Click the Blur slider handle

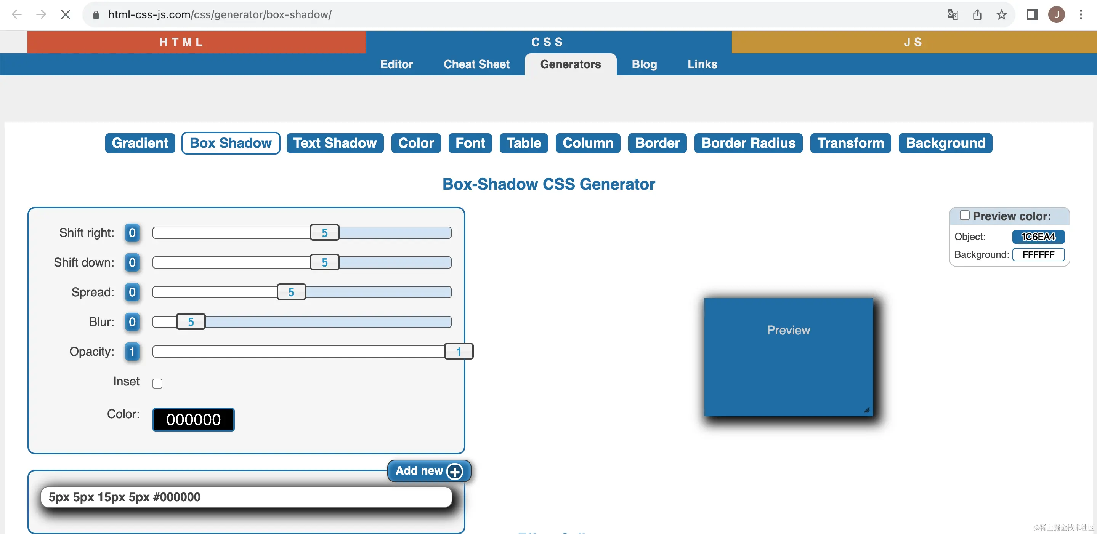[191, 322]
